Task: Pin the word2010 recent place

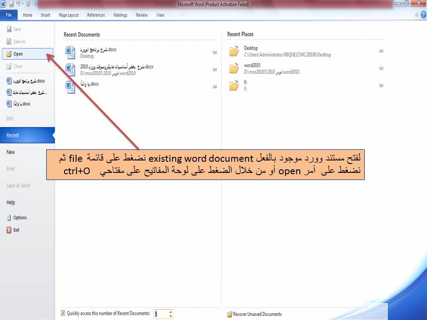Action: 381,68
